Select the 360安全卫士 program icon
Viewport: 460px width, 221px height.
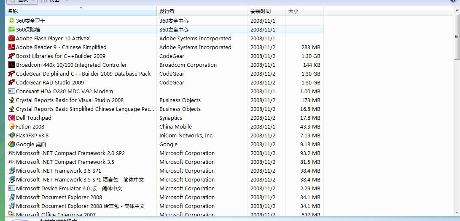pos(12,21)
